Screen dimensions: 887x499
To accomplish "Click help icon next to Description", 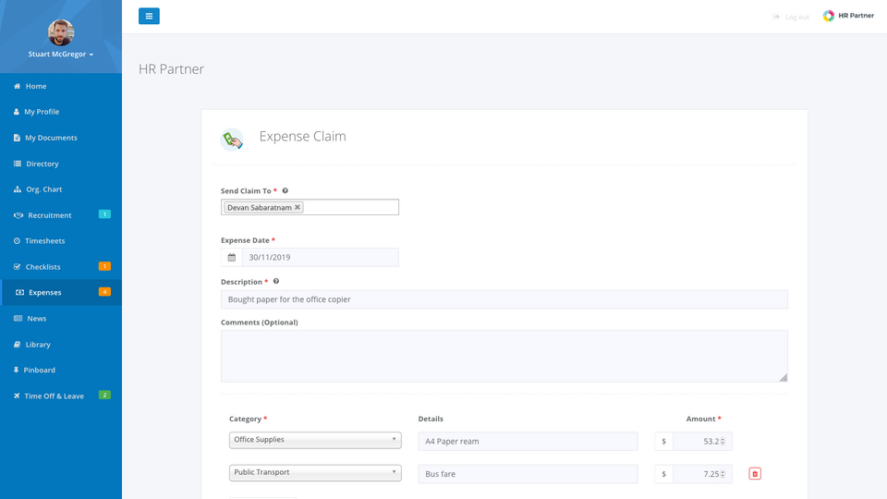I will [276, 281].
